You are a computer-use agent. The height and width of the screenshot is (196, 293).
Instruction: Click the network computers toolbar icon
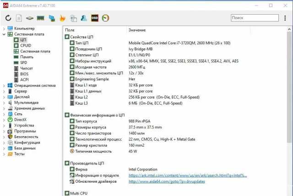pyautogui.click(x=52, y=18)
